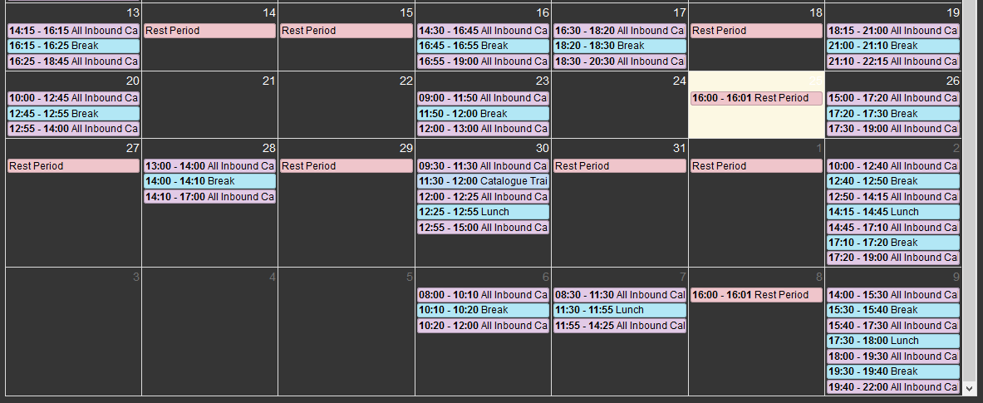This screenshot has height=403, width=983.
Task: Select the empty day cell numbered 24
Action: tap(620, 105)
